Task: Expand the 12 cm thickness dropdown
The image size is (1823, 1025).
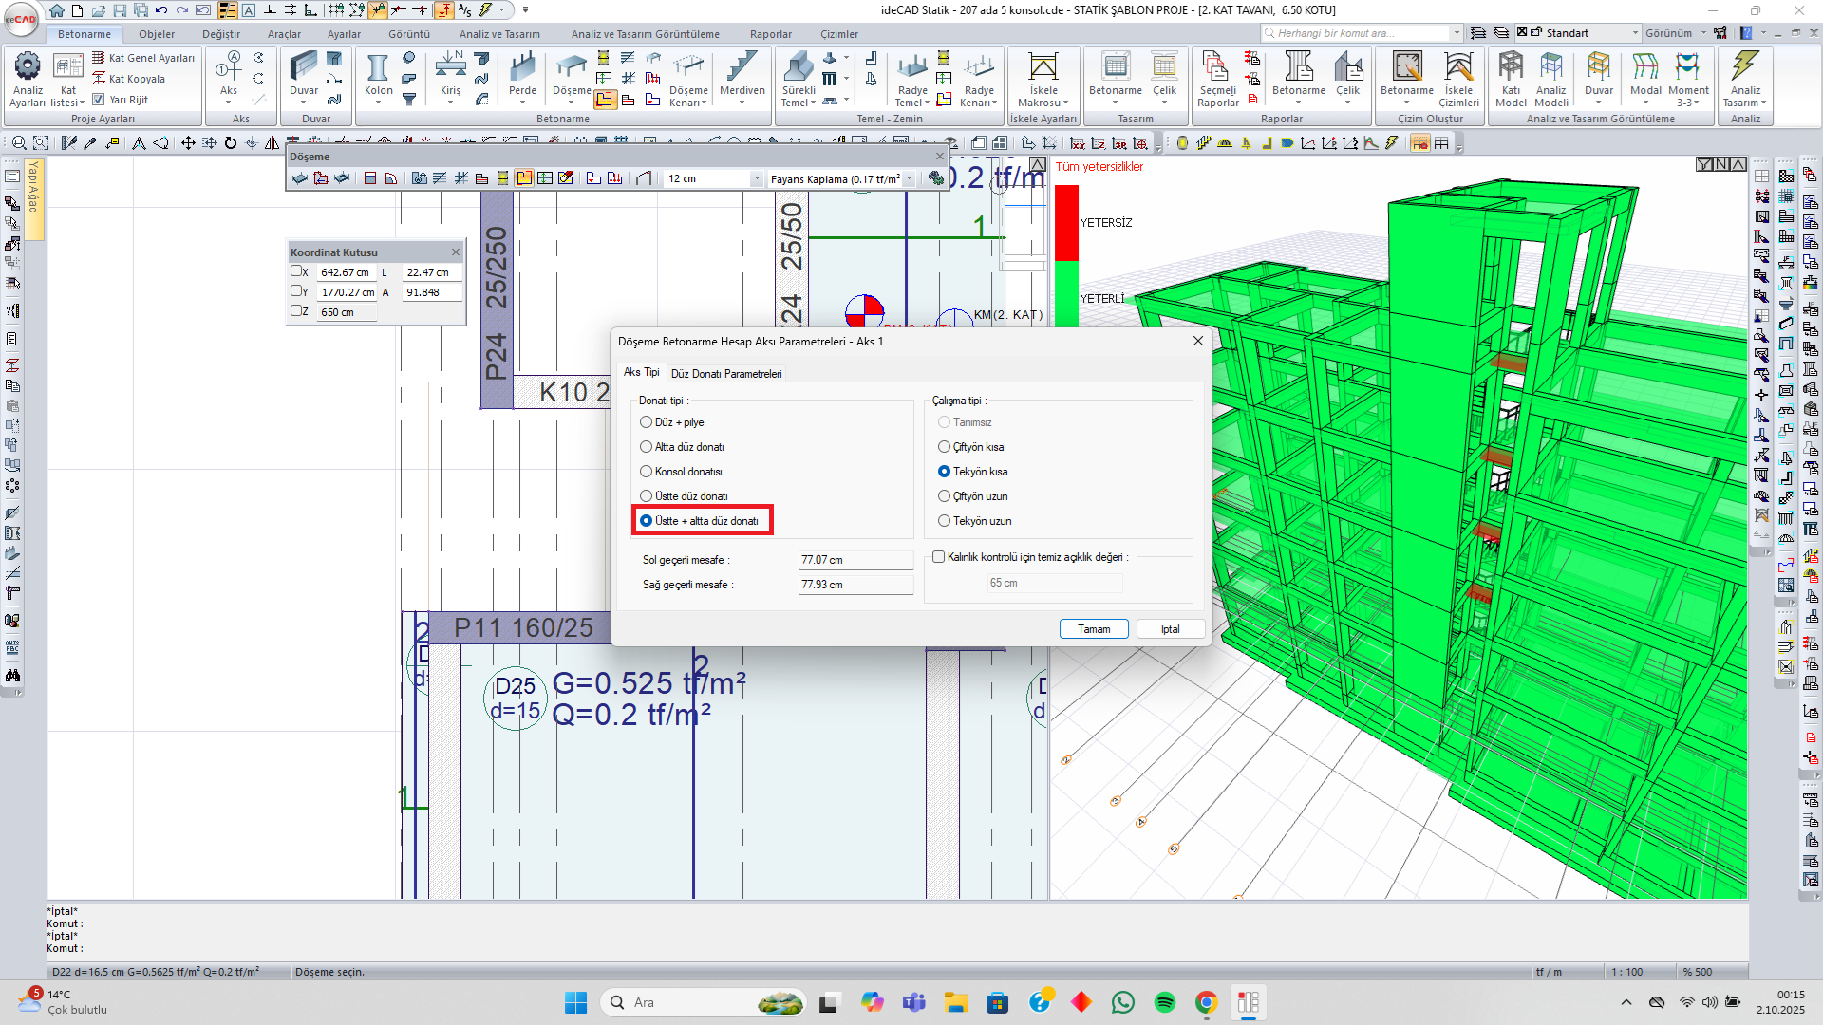Action: point(757,178)
